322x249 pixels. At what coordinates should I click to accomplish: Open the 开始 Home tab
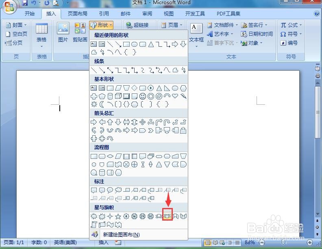pyautogui.click(x=30, y=13)
